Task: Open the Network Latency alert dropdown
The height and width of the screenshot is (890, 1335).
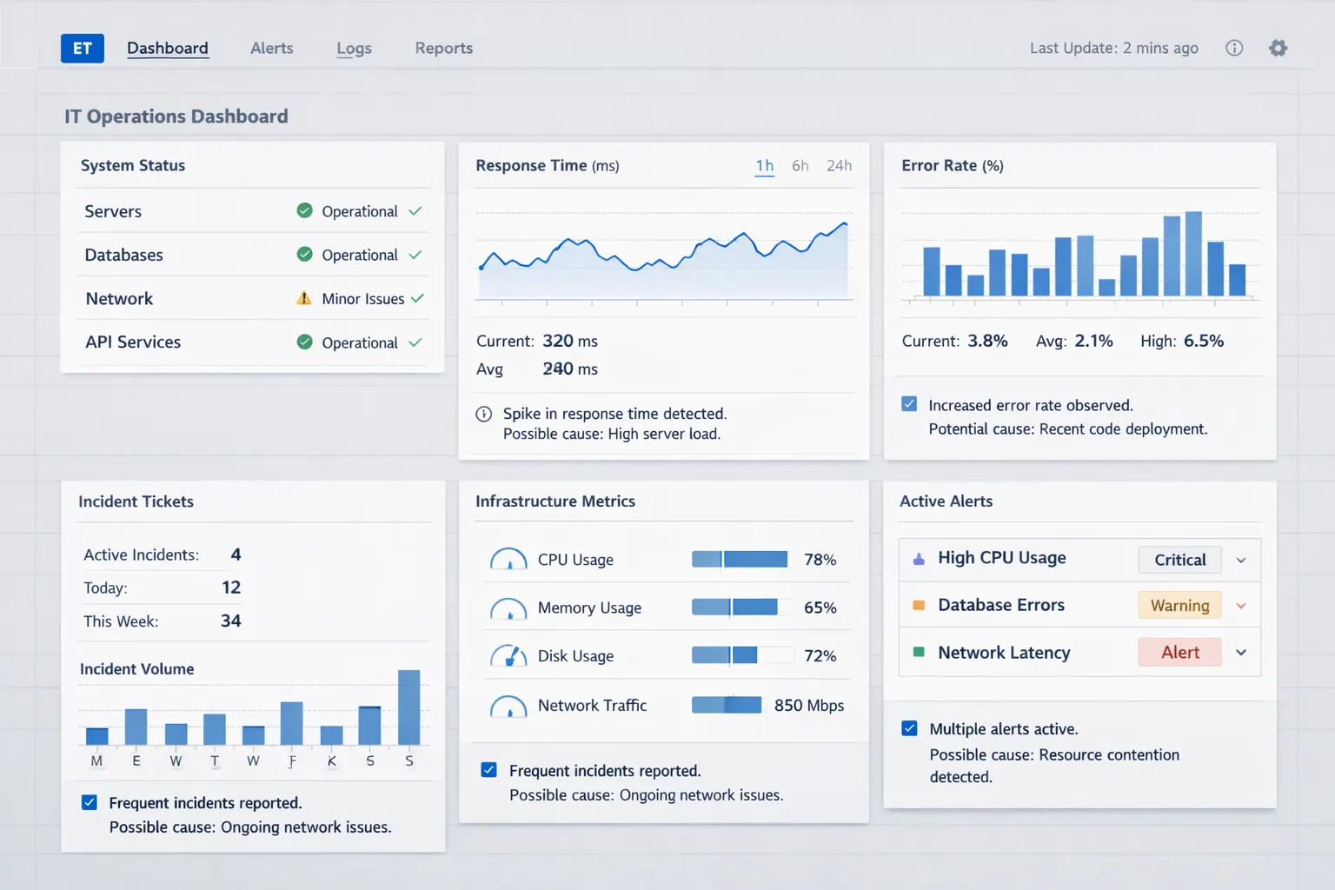Action: click(x=1242, y=652)
